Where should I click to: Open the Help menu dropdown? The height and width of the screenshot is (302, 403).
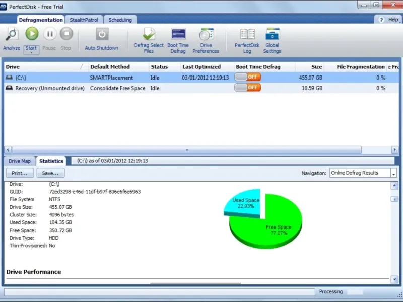click(x=394, y=20)
